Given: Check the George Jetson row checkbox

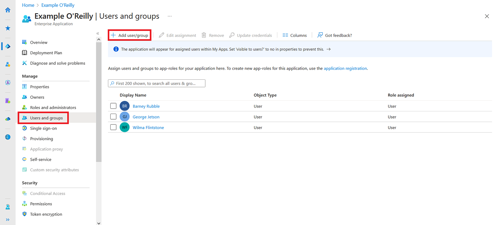Looking at the screenshot, I should coord(113,117).
